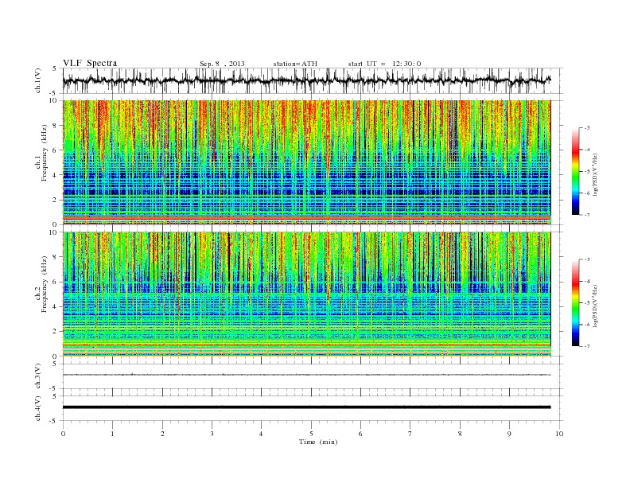Click the log(PSD) label beside ch.1 color bar
Image resolution: width=630 pixels, height=487 pixels.
coord(596,173)
